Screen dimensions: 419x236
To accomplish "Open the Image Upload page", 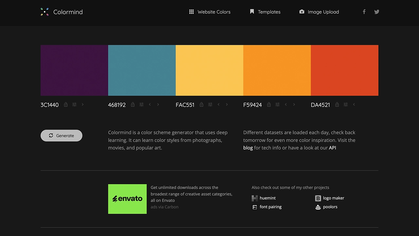I will tap(319, 12).
